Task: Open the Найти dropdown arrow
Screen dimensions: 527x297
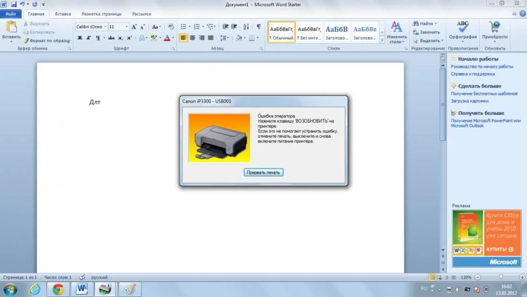Action: 435,24
